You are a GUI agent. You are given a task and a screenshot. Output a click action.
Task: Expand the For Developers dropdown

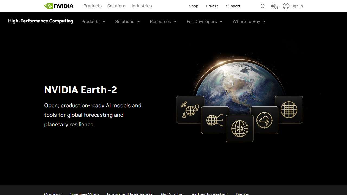point(204,21)
